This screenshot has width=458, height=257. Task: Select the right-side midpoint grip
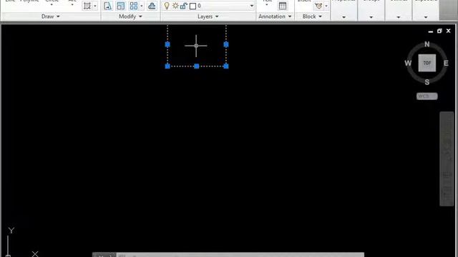click(x=226, y=44)
